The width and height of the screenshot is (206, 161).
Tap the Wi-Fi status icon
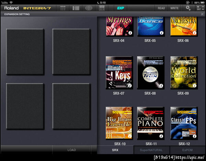tap(11, 2)
